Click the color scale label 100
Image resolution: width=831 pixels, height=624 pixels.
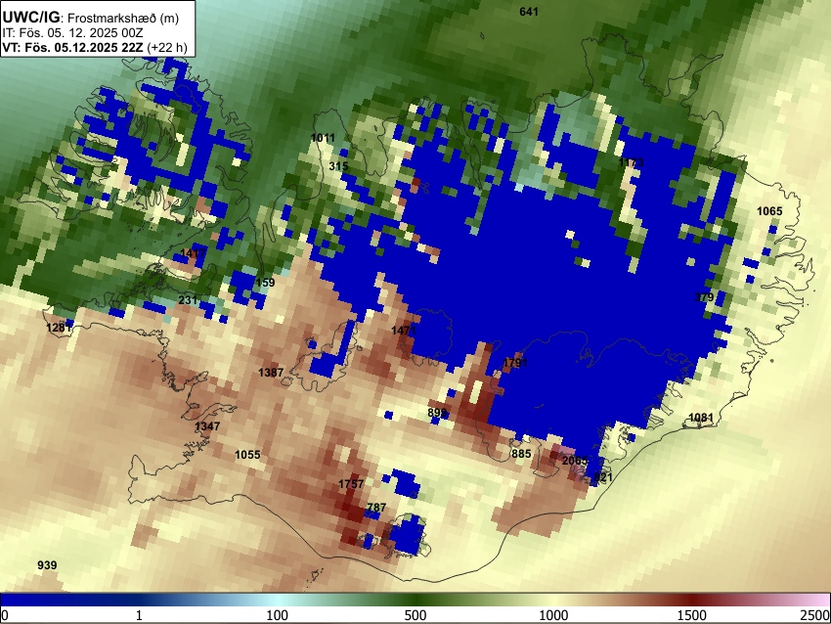click(277, 615)
